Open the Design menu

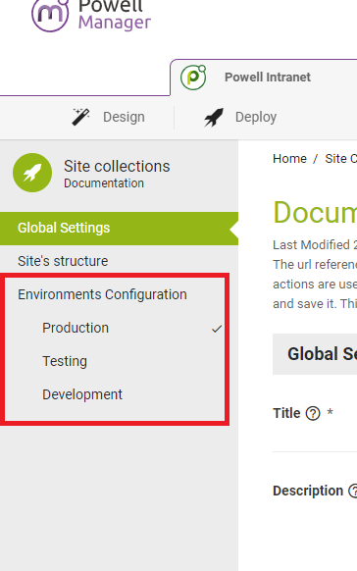click(x=124, y=118)
